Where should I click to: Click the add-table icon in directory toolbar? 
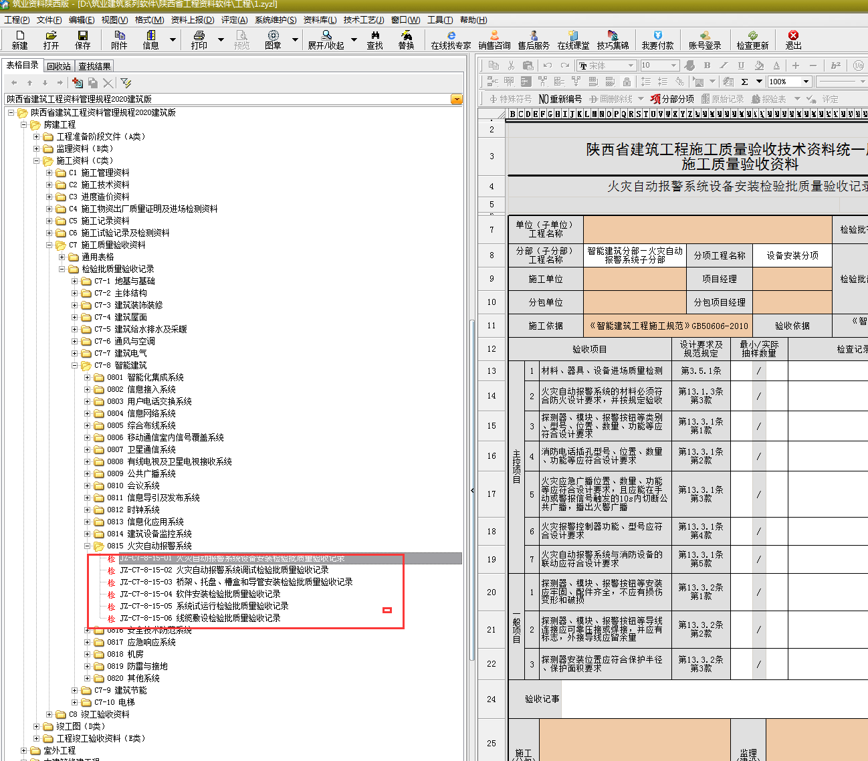[x=78, y=83]
